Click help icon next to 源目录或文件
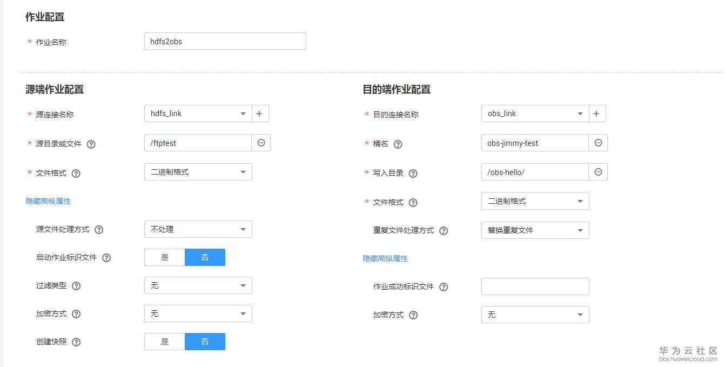The image size is (725, 367). point(91,144)
